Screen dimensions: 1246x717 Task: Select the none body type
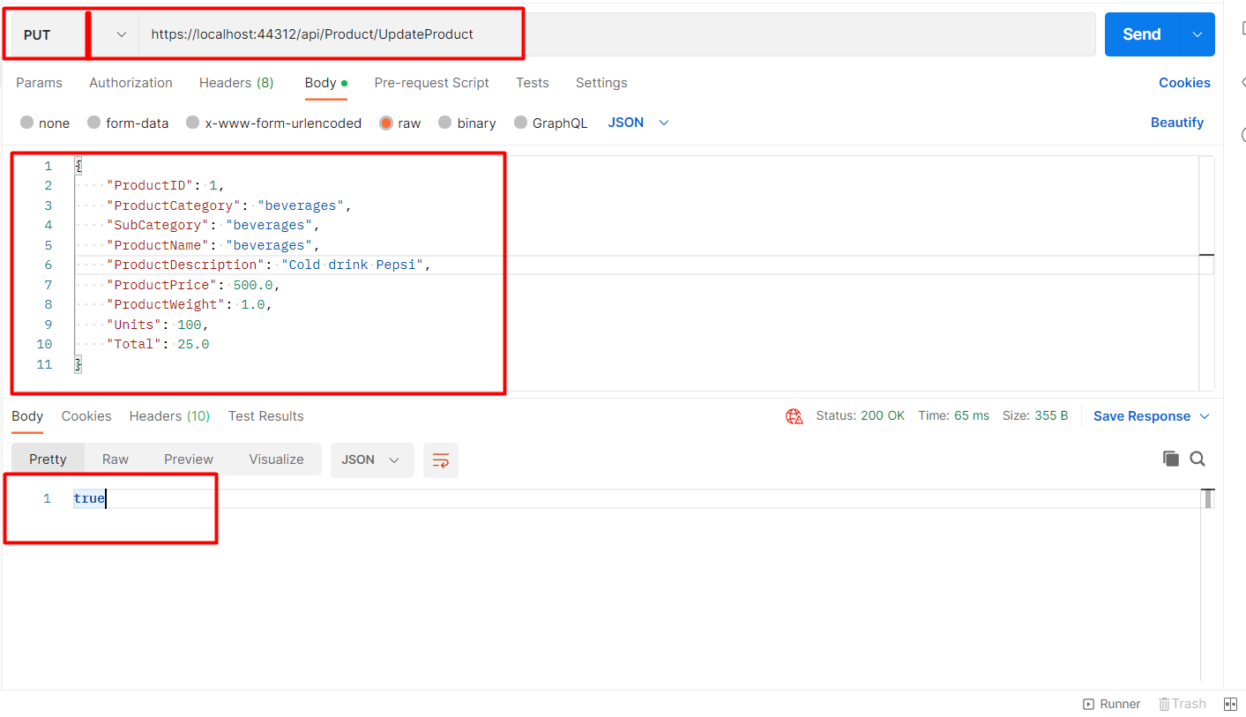[x=45, y=123]
